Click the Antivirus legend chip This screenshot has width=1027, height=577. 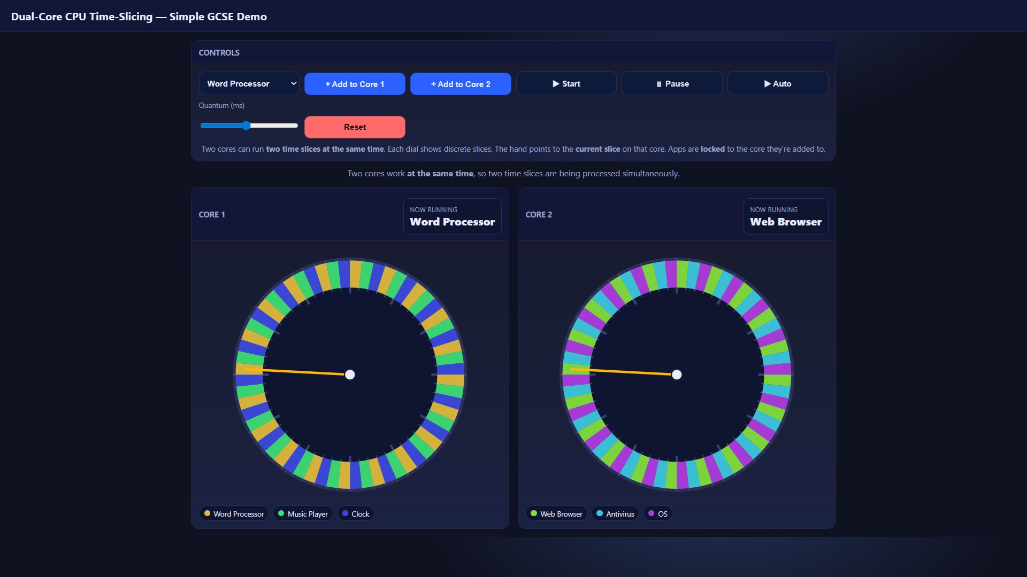(x=615, y=514)
